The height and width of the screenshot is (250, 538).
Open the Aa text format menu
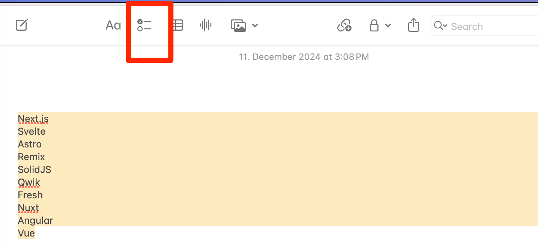[113, 25]
